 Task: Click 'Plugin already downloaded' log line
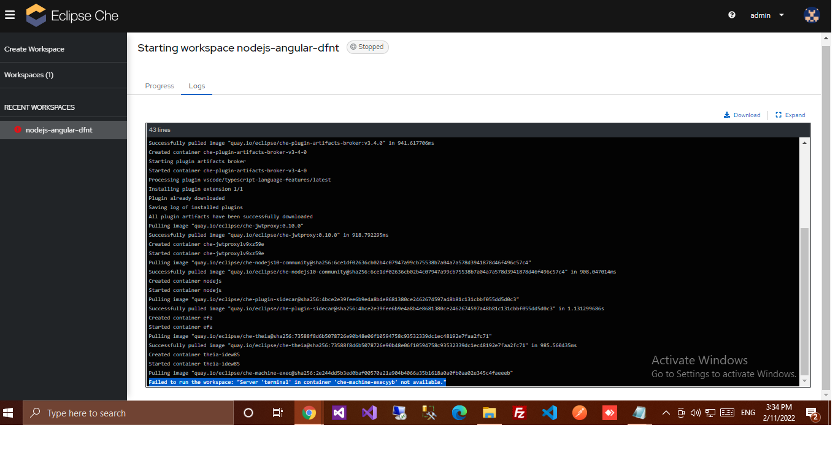pos(186,198)
